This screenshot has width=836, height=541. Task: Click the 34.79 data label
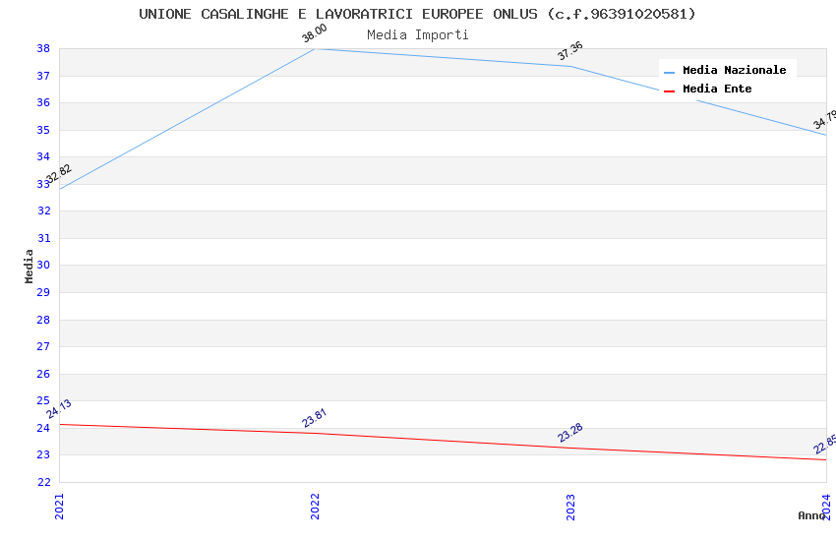point(825,119)
